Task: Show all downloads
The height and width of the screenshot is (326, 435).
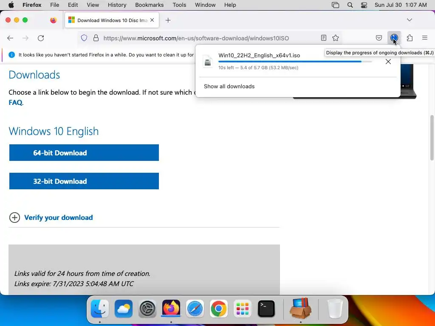Action: (229, 87)
